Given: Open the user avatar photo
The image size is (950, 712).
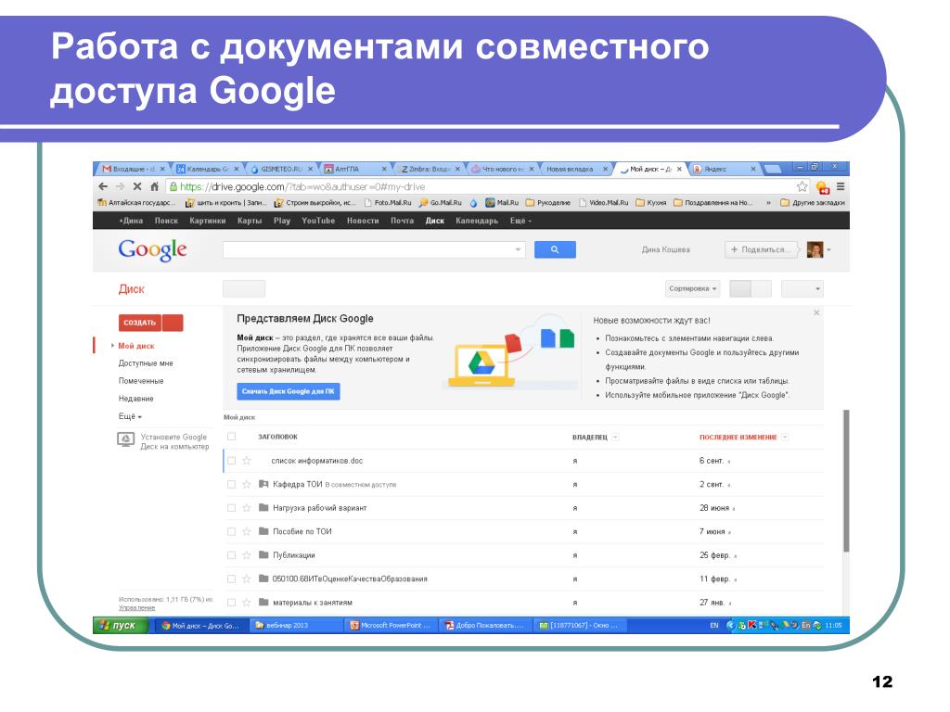Looking at the screenshot, I should (815, 249).
